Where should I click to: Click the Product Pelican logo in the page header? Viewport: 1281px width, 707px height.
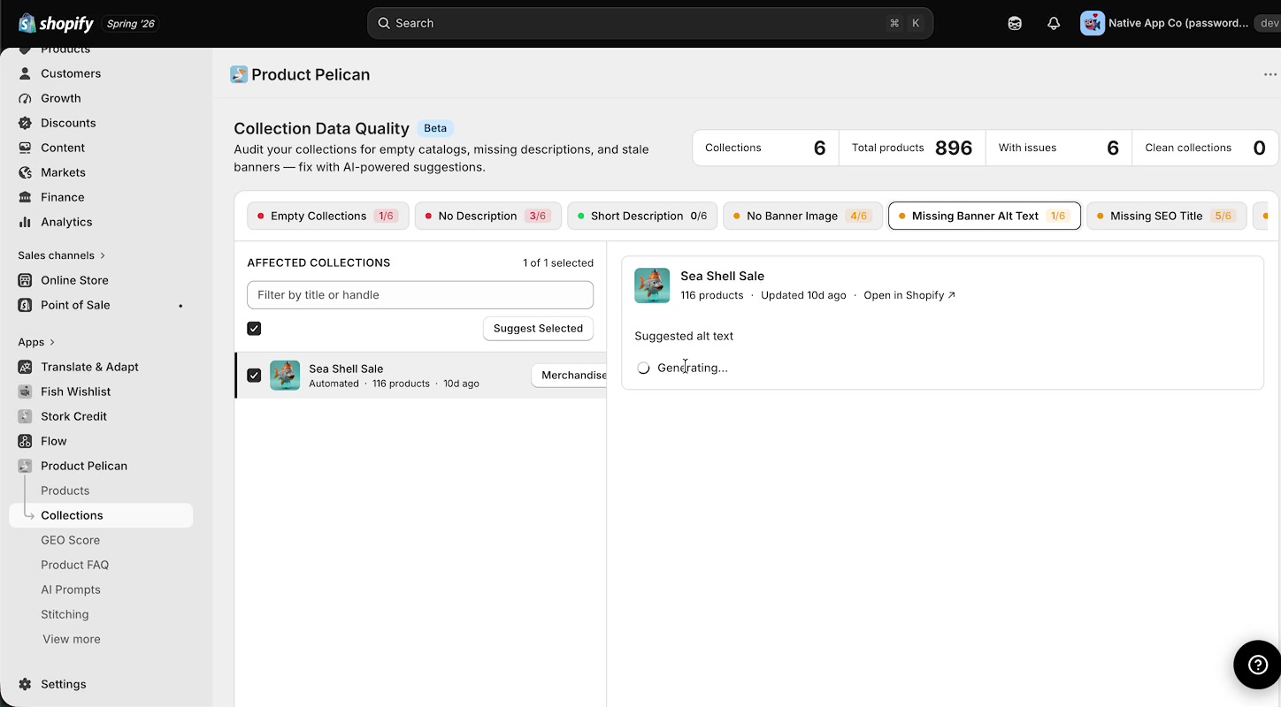pos(239,74)
